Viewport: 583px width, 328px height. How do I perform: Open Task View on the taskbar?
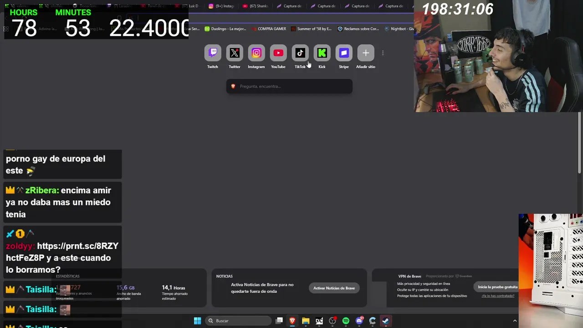279,321
